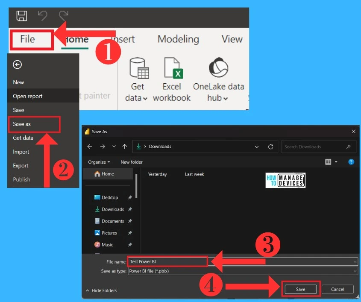Click the Cancel button
This screenshot has height=302, width=361.
338,289
